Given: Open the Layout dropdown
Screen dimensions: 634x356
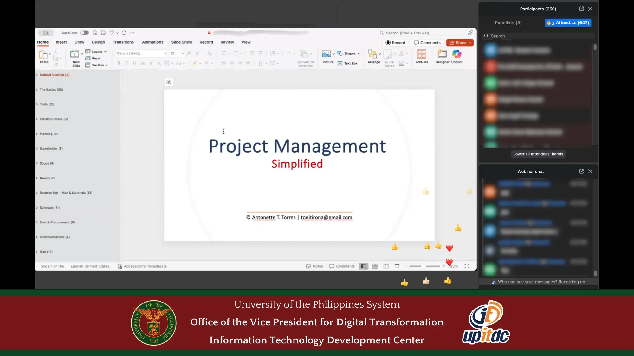Looking at the screenshot, I should point(96,52).
